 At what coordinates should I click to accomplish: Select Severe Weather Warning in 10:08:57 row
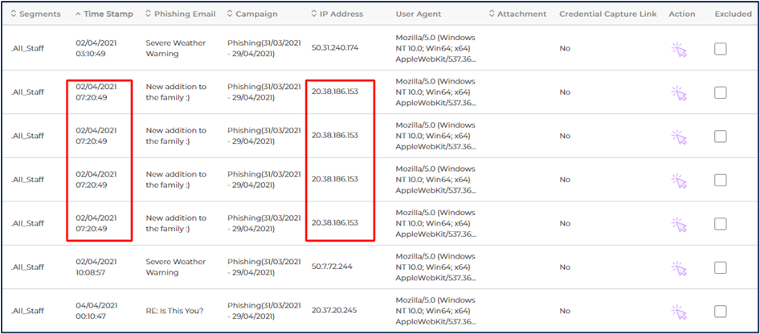(x=175, y=267)
